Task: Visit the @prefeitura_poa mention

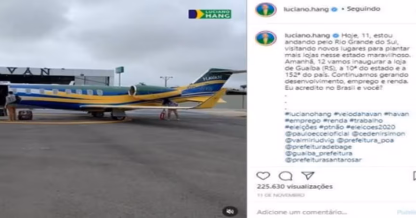Action: [365, 140]
